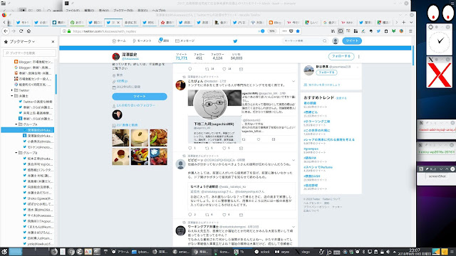The width and height of the screenshot is (456, 256).
Task: Open the xeyes task in the bottom taskbar
Action: pos(282,252)
